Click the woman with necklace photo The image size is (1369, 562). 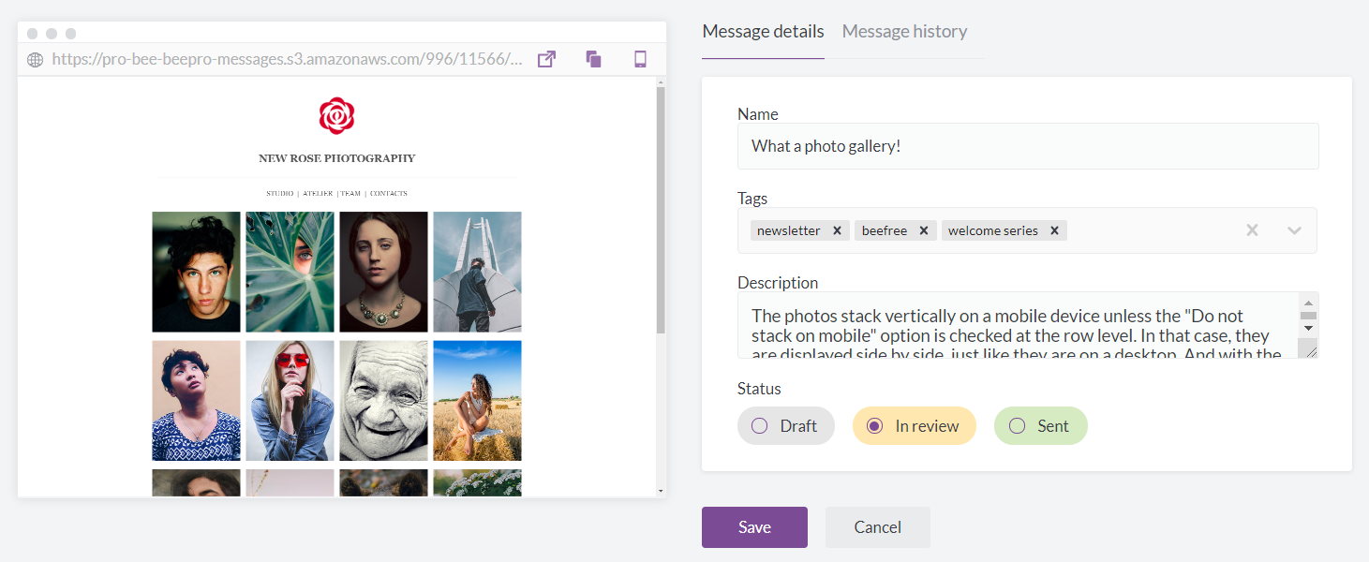click(x=383, y=272)
